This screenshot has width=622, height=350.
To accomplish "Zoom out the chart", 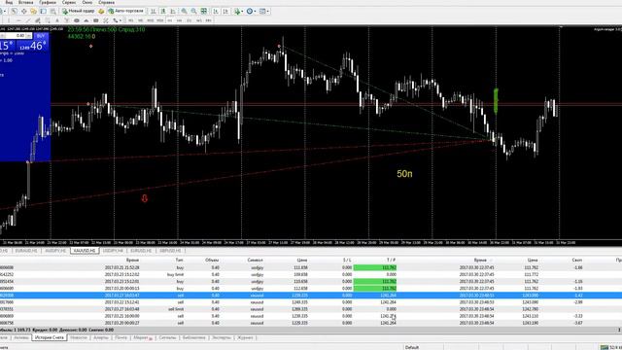I will coord(194,11).
